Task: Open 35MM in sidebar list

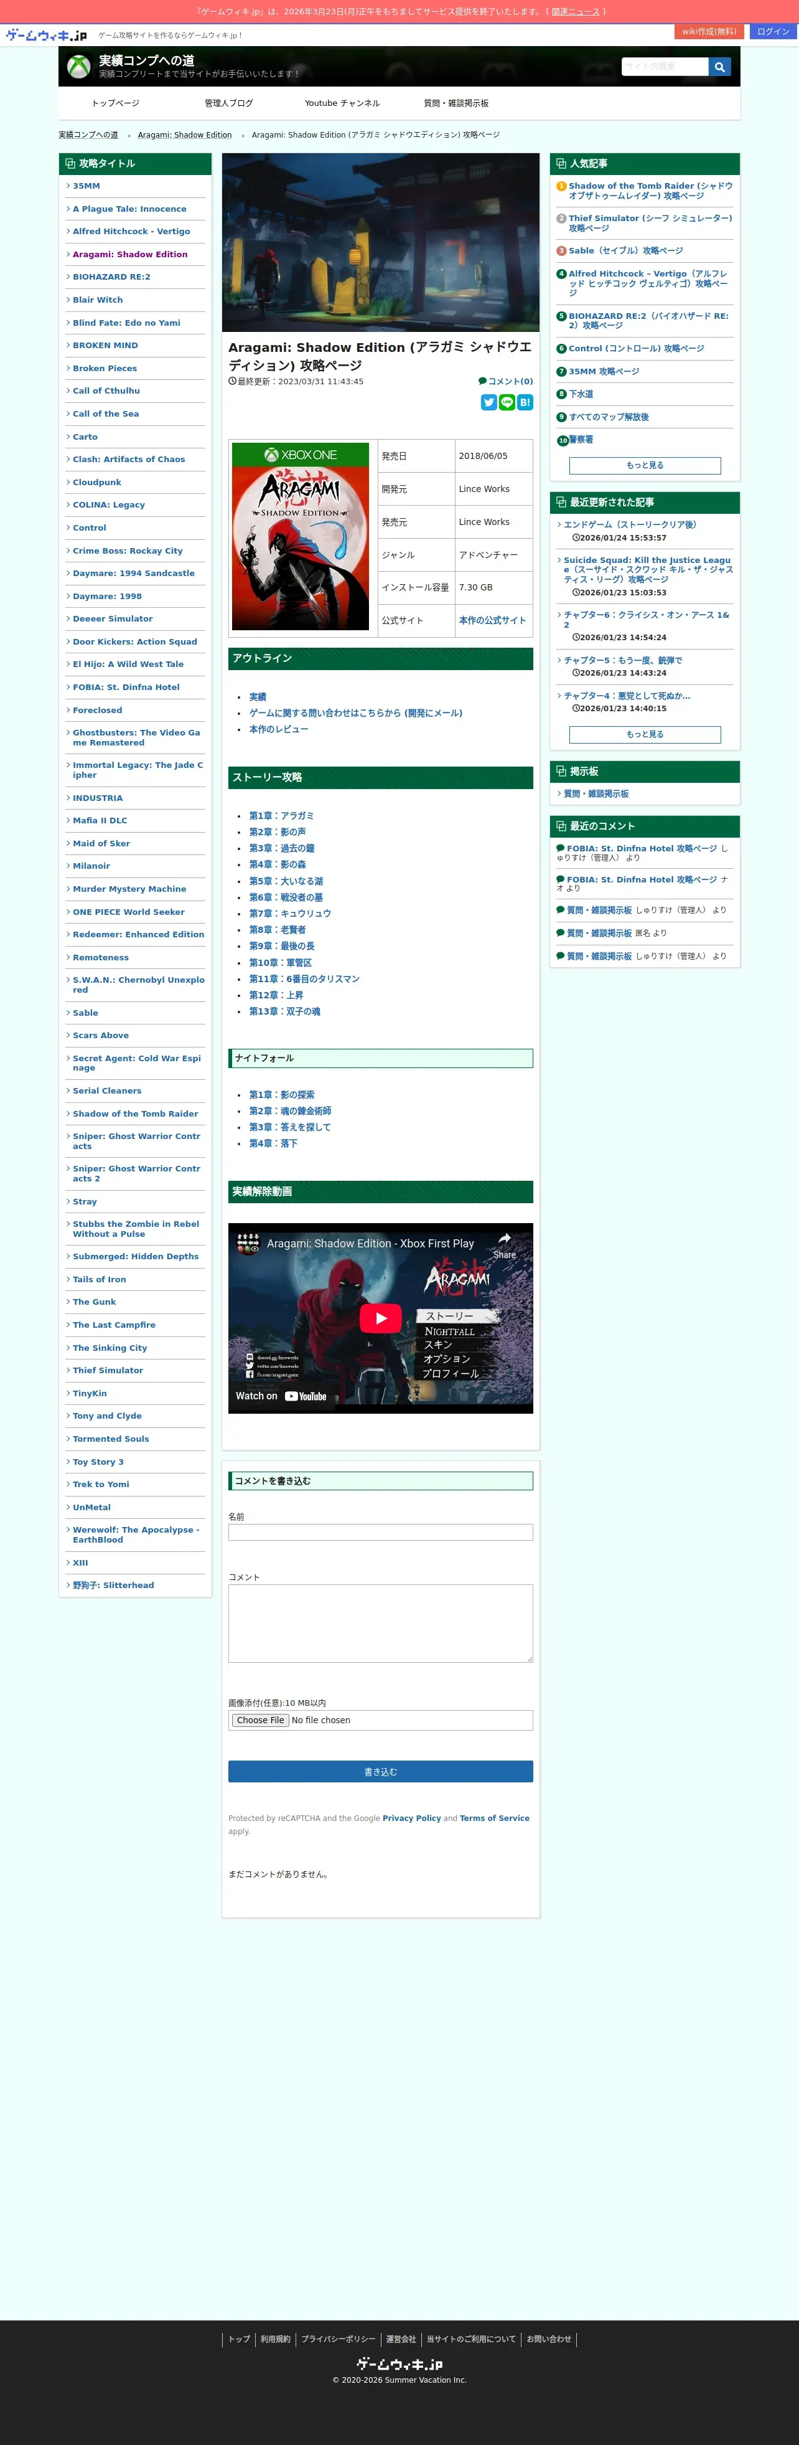Action: point(86,186)
